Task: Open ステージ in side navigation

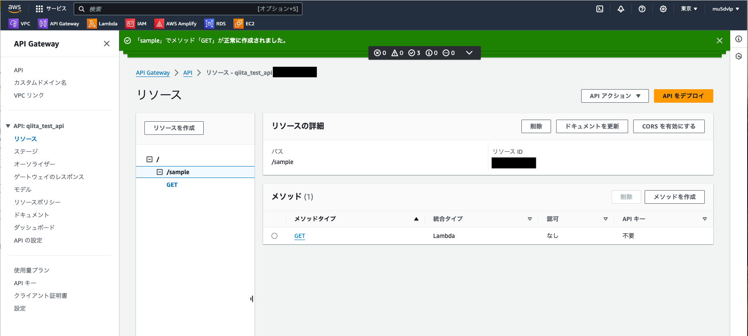Action: (x=26, y=151)
